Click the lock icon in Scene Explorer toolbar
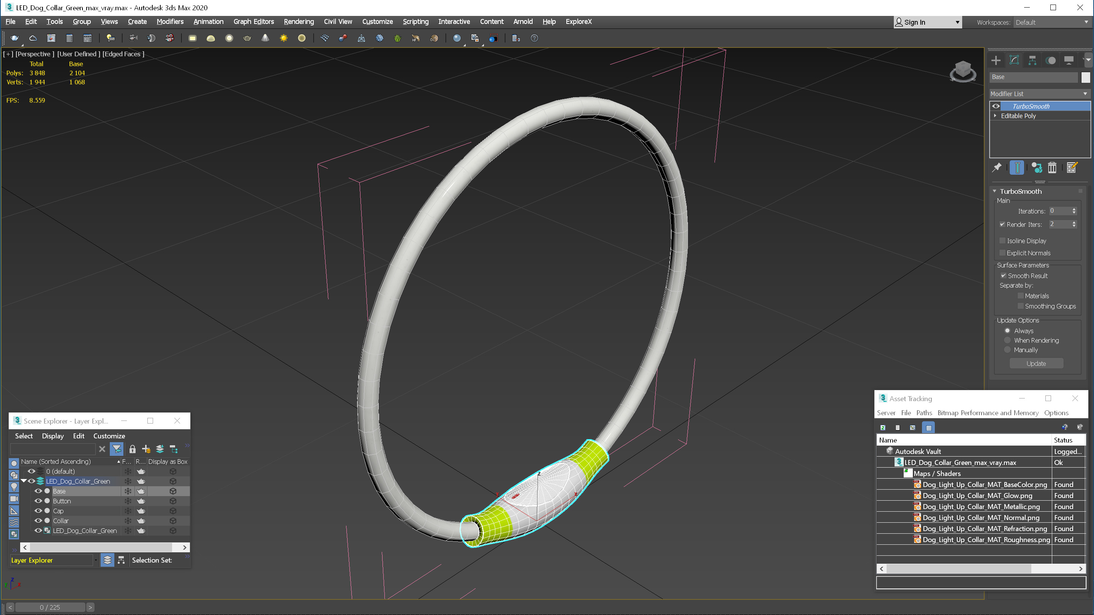Viewport: 1094px width, 615px height. click(133, 449)
